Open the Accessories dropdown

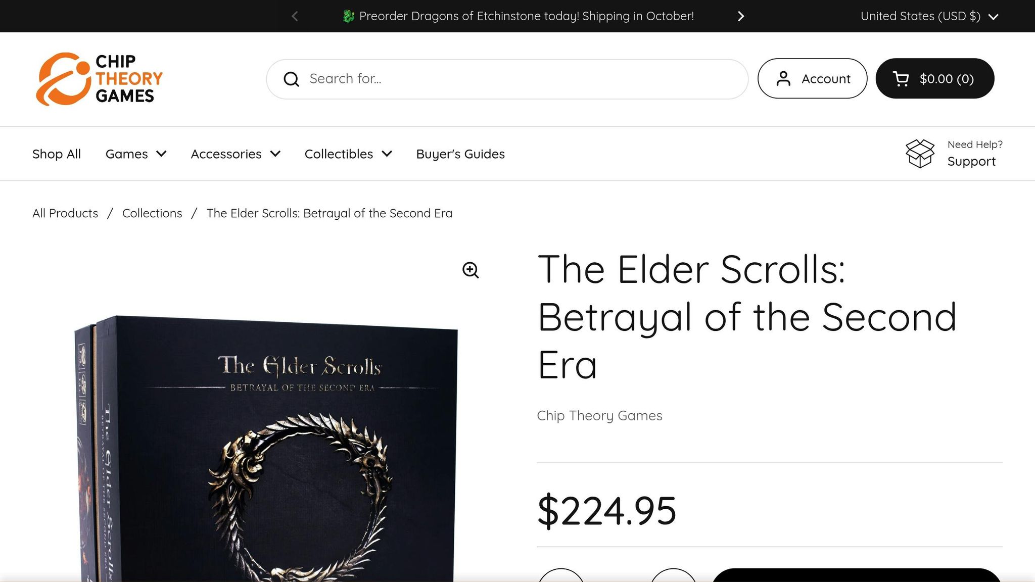click(x=235, y=154)
